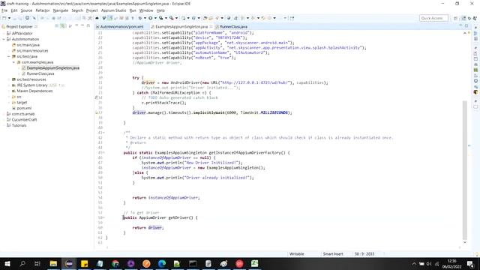Open the Debug dropdown arrow

(x=145, y=18)
